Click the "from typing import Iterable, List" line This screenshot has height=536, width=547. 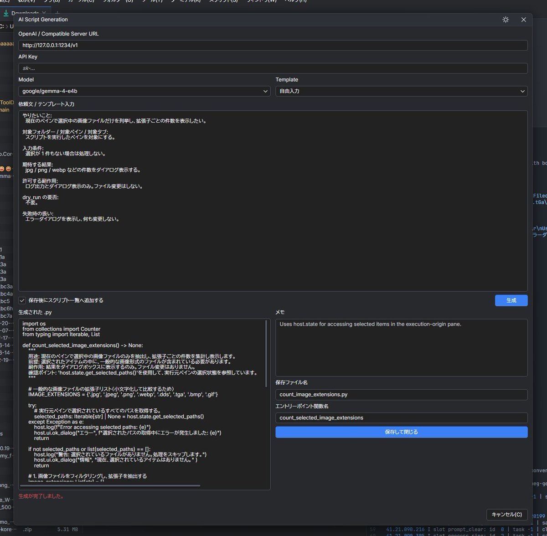[x=61, y=335]
